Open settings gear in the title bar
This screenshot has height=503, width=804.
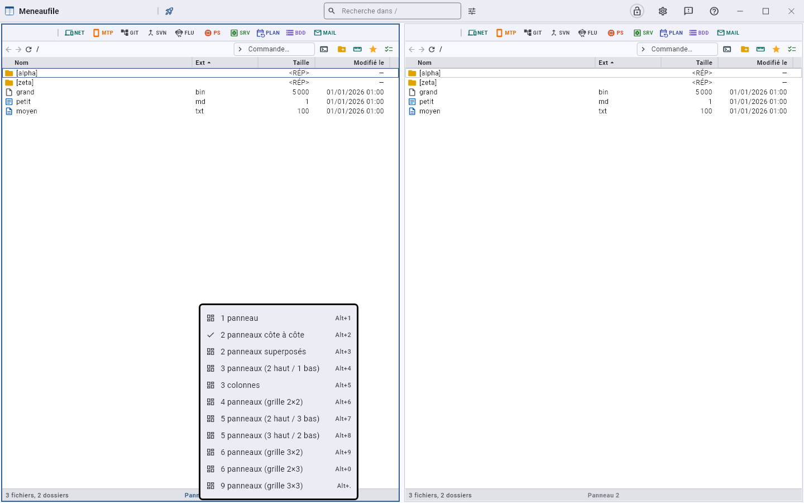(663, 11)
